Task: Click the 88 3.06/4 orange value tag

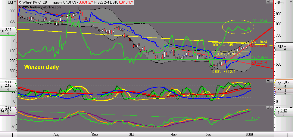Action: (283, 84)
